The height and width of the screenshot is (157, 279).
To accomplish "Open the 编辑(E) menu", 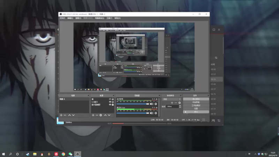I will click(x=70, y=18).
